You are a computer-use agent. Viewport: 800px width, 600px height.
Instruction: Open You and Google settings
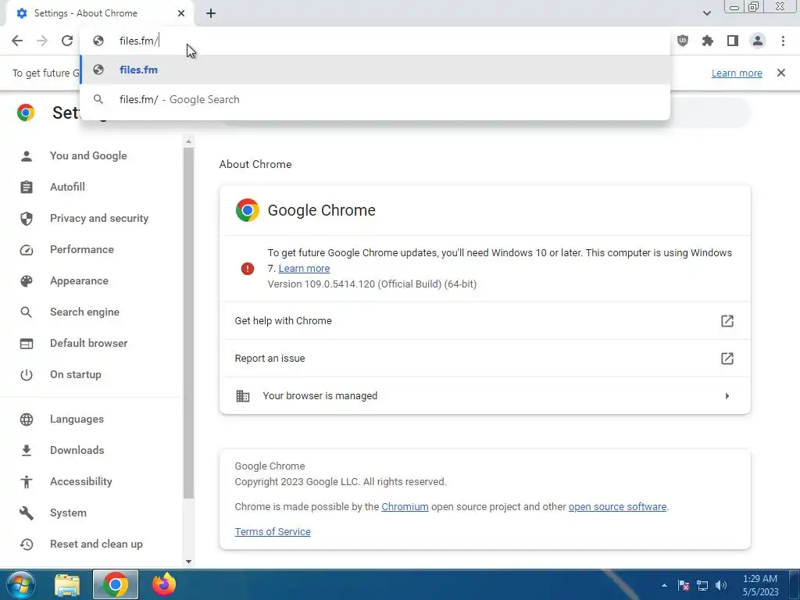coord(88,155)
